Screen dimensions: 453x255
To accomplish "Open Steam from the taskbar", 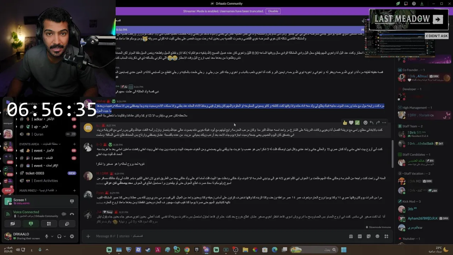I will (148, 250).
